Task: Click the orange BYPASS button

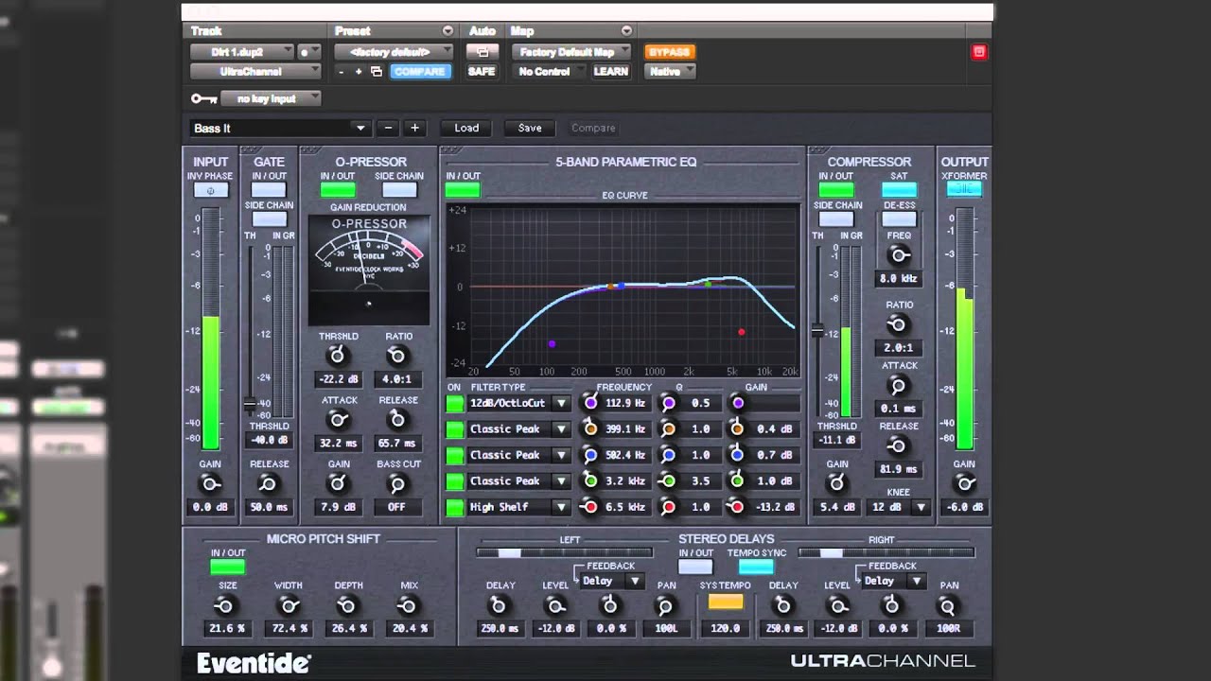Action: [670, 52]
